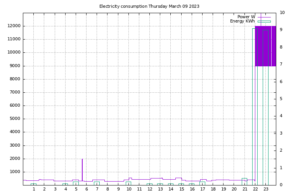This screenshot has height=194, width=298.
Task: Click hour 11 on the x-axis
Action: coord(139,189)
